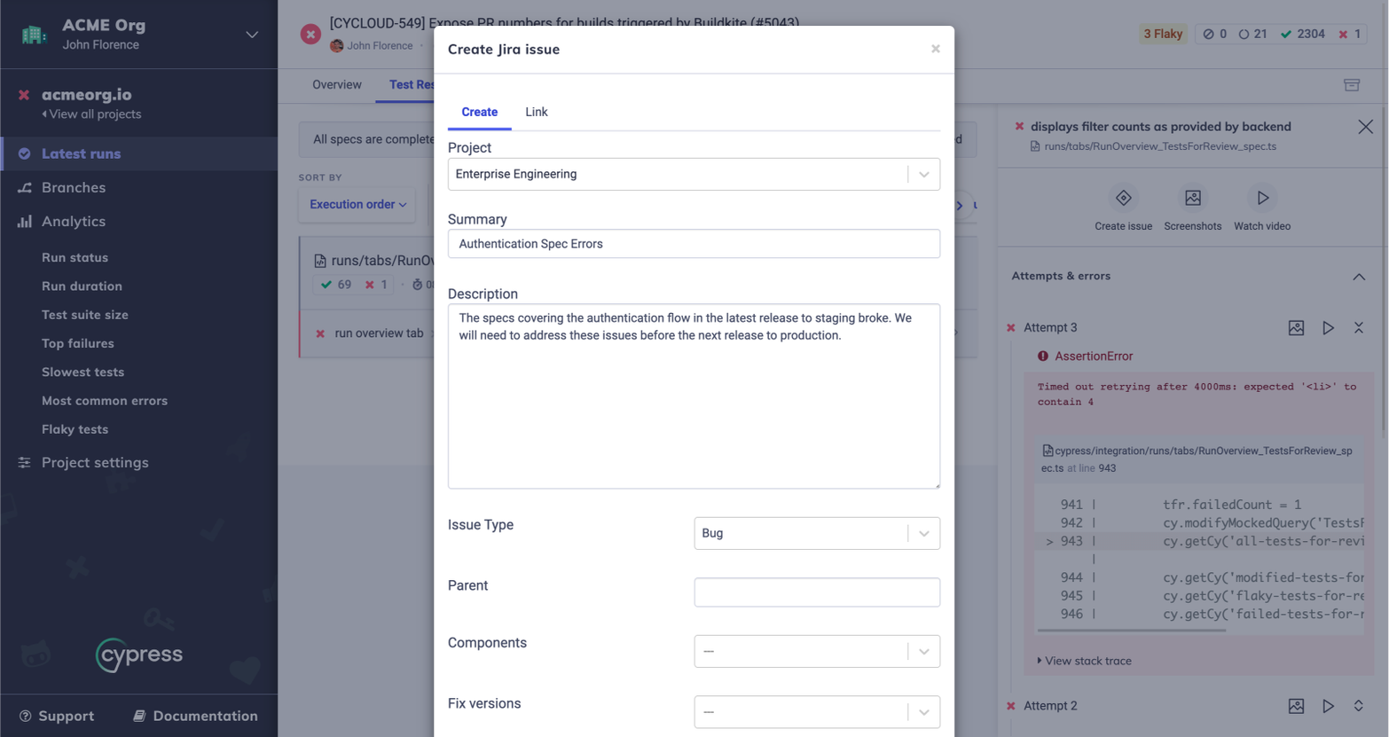1389x737 pixels.
Task: Click the Watch video play icon
Action: tap(1262, 198)
